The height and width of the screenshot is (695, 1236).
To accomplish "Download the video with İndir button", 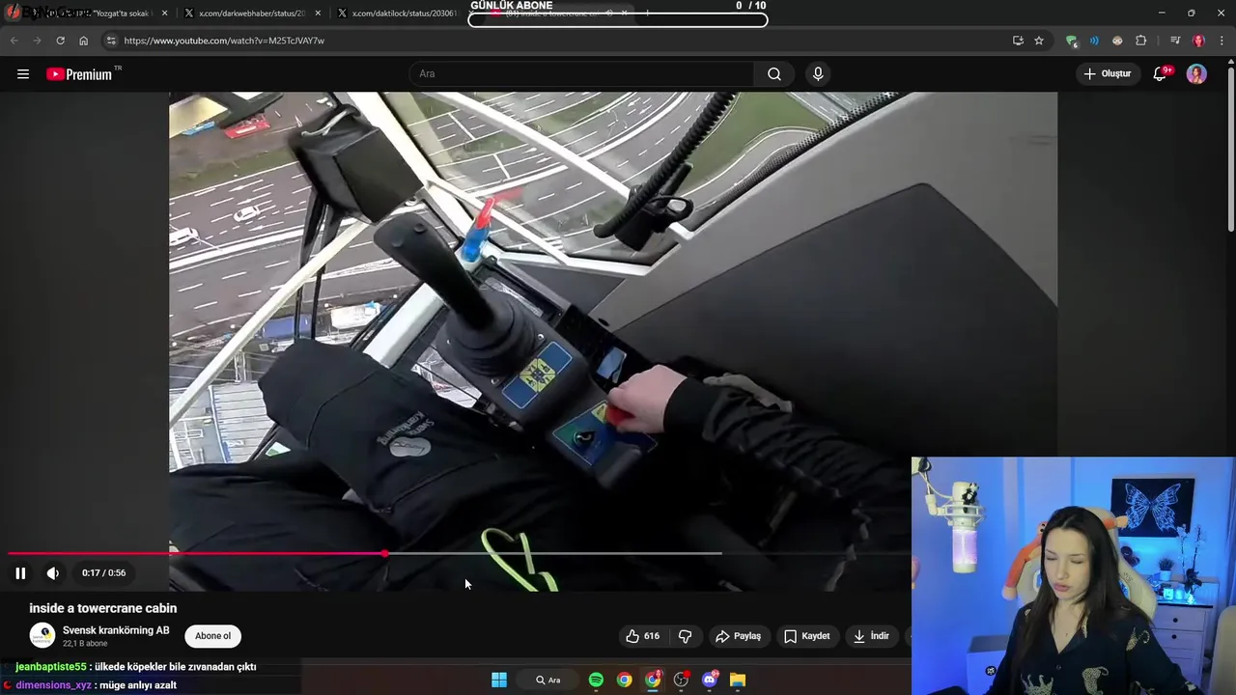I will (x=870, y=636).
